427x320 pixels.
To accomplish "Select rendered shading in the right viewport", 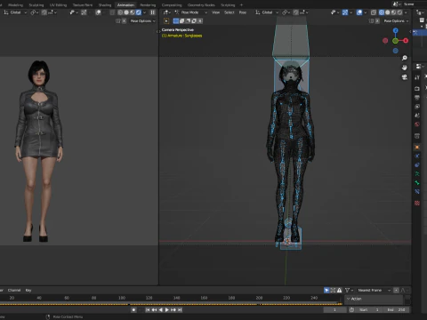I will click(x=399, y=12).
